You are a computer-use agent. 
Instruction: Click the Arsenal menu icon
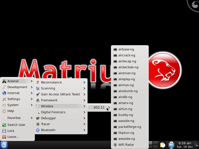(x=4, y=81)
